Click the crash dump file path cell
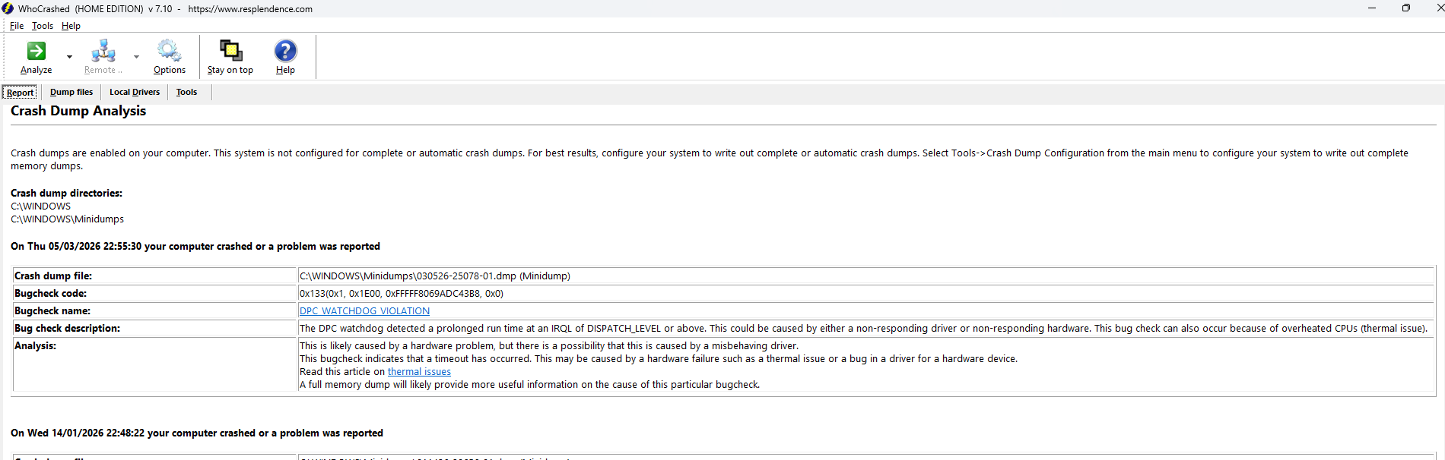Image resolution: width=1445 pixels, height=460 pixels. coord(434,276)
